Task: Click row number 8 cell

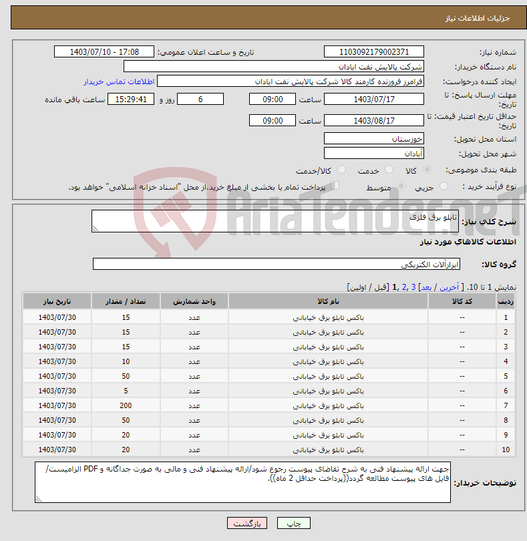Action: 506,420
